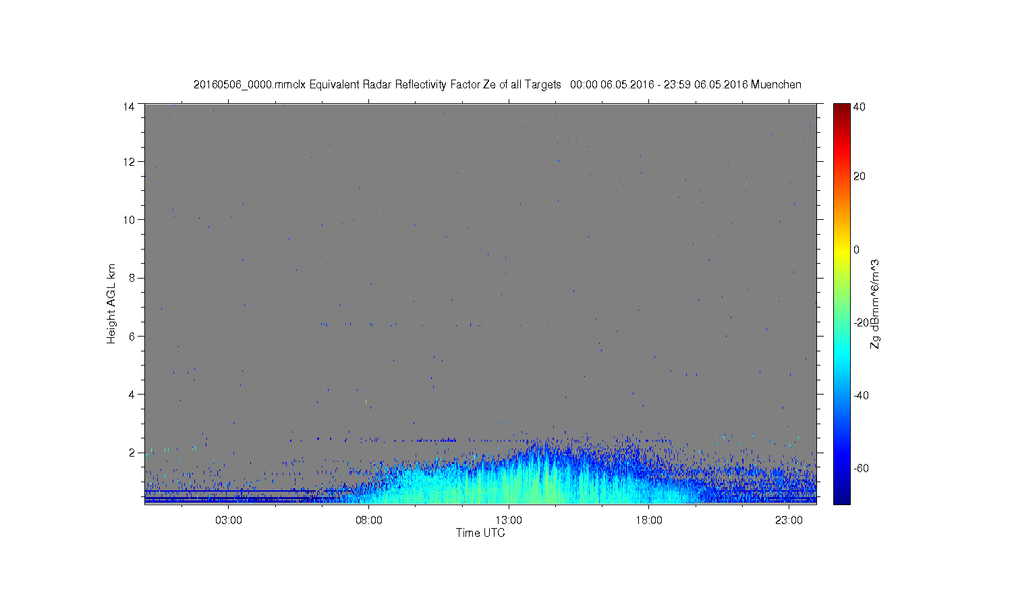The width and height of the screenshot is (1012, 607).
Task: Click the height axis tick label 6
Action: point(132,336)
